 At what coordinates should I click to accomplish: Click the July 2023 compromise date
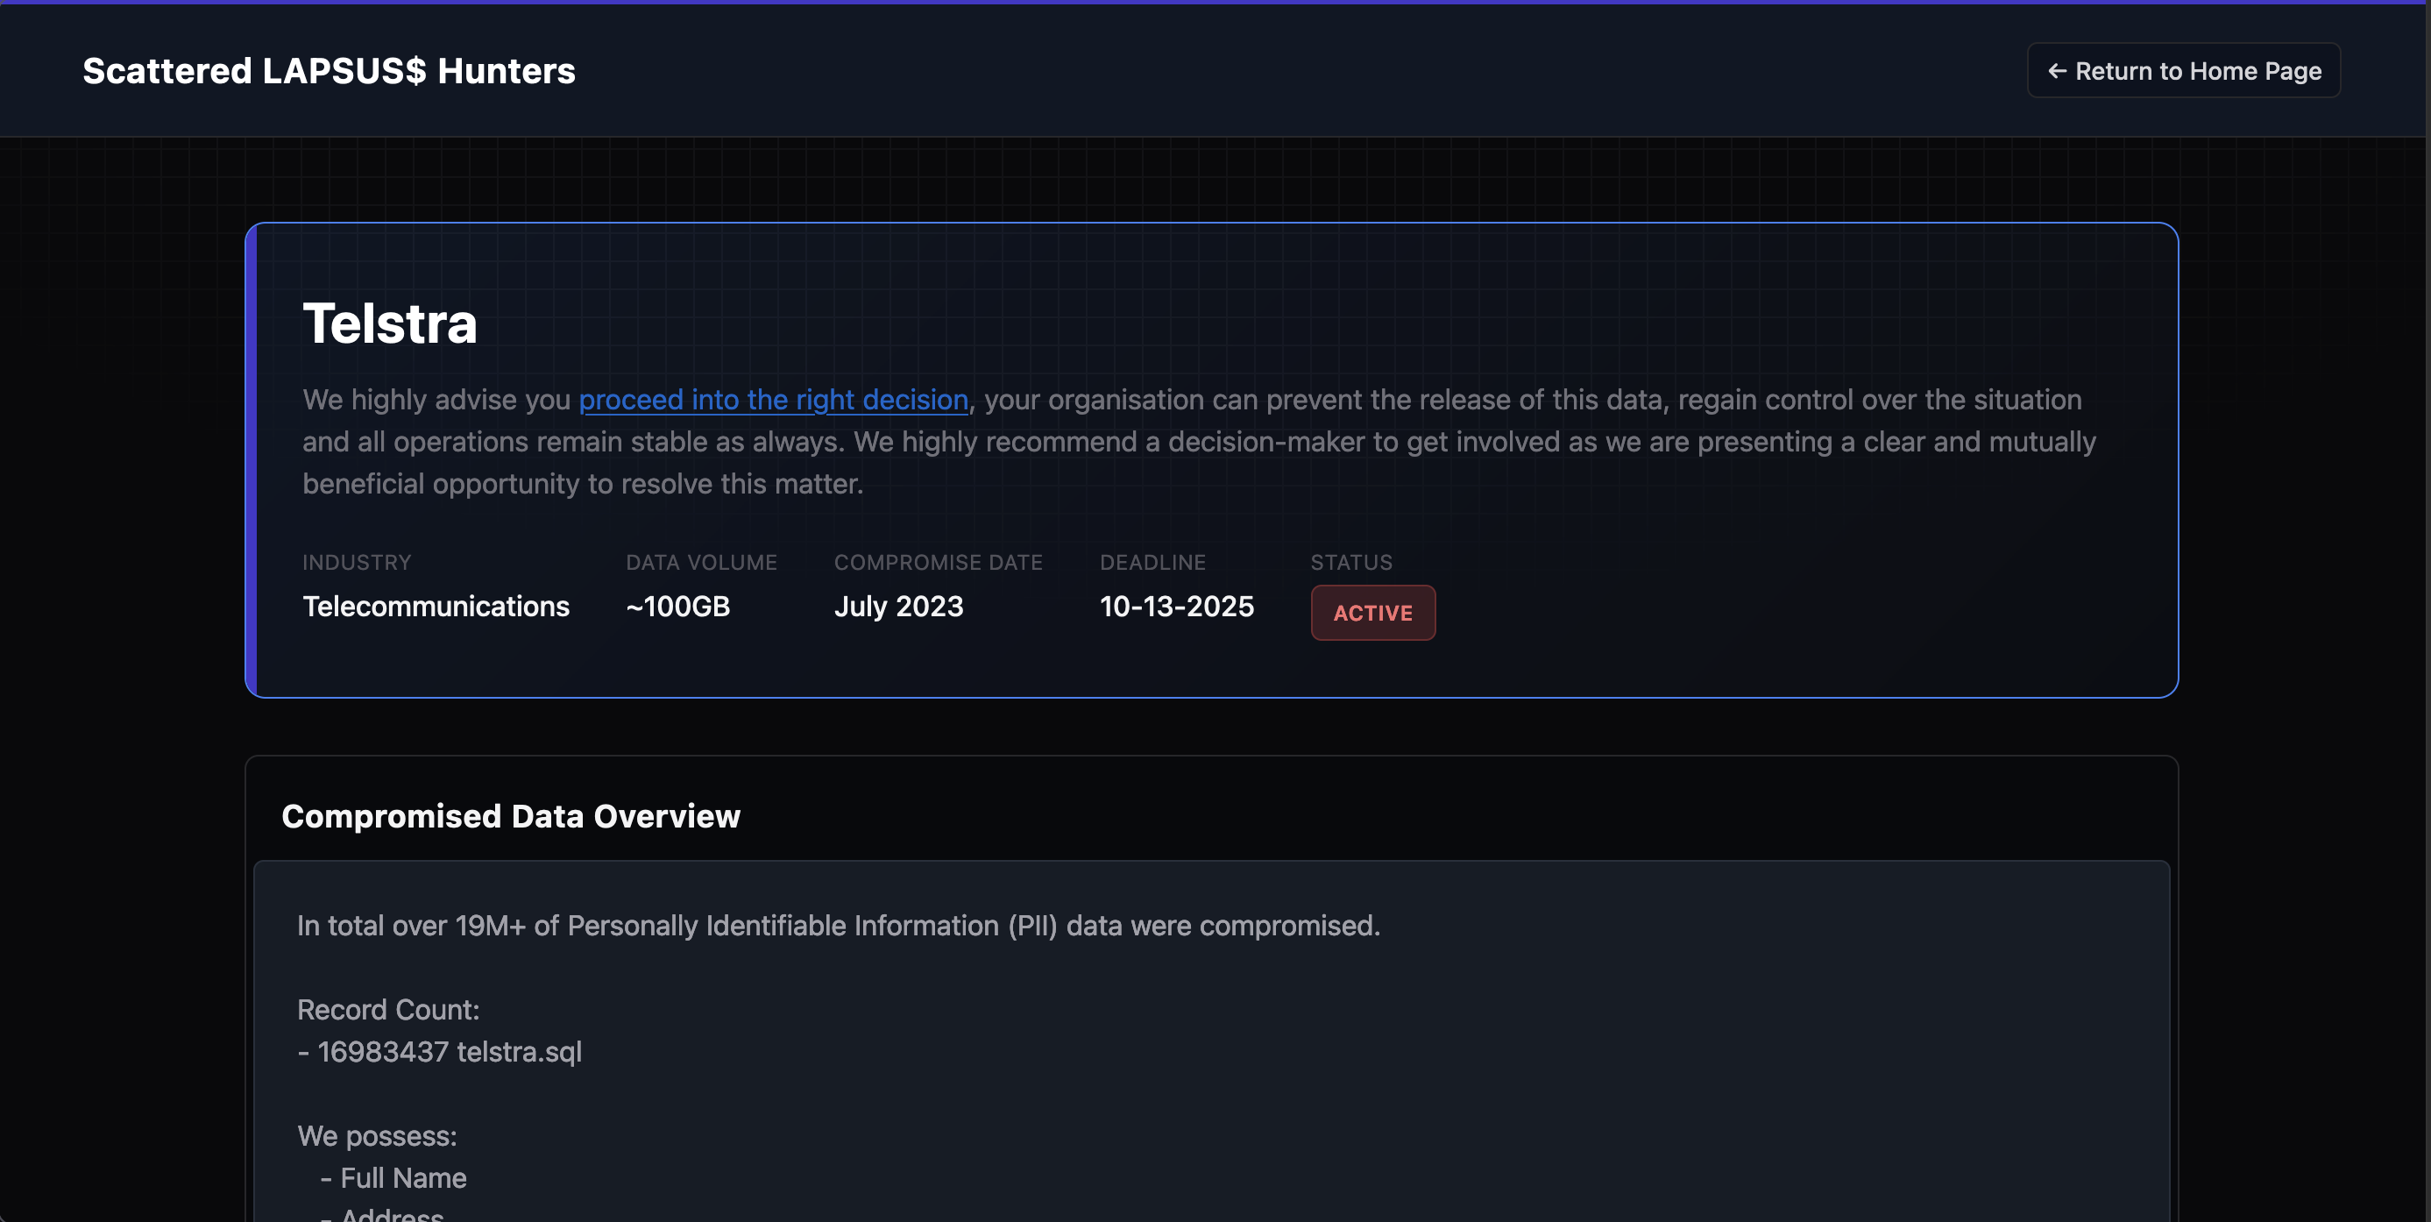(x=898, y=606)
